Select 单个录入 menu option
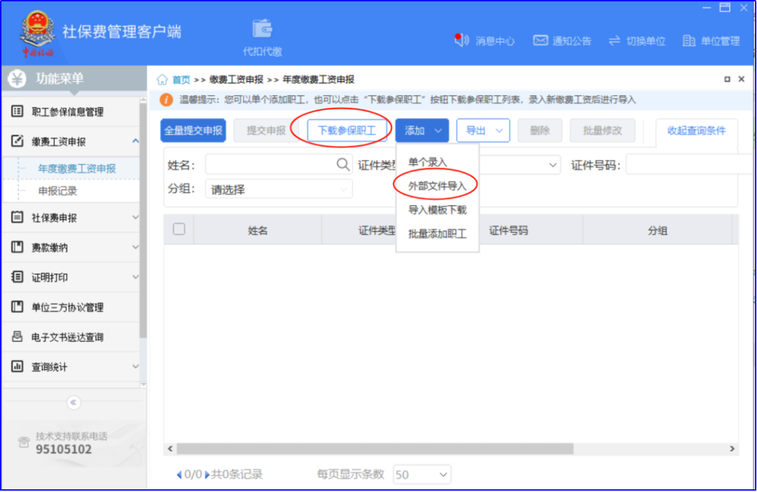 pyautogui.click(x=428, y=162)
